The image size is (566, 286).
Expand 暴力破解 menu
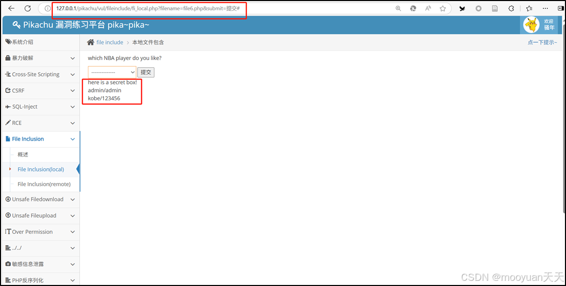(x=41, y=58)
